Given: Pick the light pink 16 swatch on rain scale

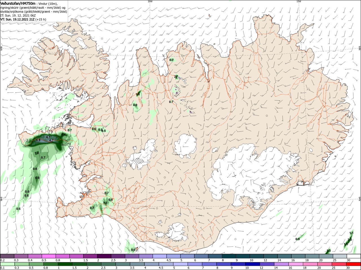Looking at the screenshot, I should coord(296,264).
